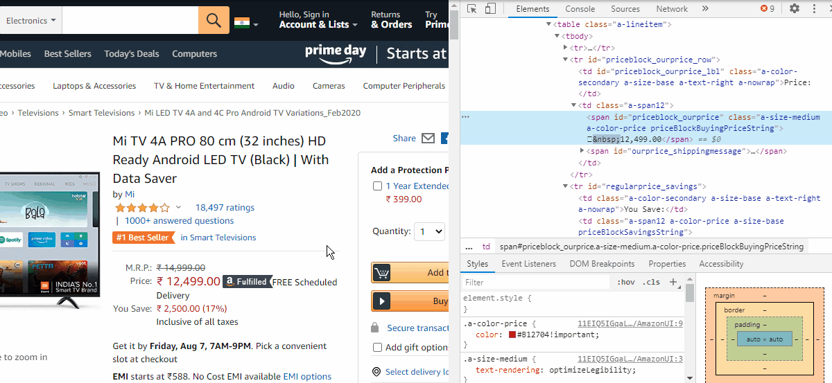
Task: Click the Share link near the product title
Action: pyautogui.click(x=404, y=139)
